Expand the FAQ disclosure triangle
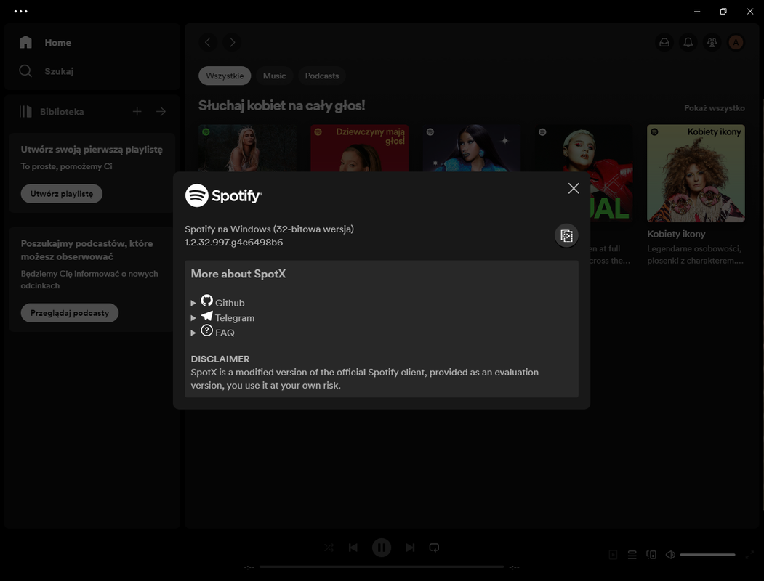 click(x=193, y=333)
